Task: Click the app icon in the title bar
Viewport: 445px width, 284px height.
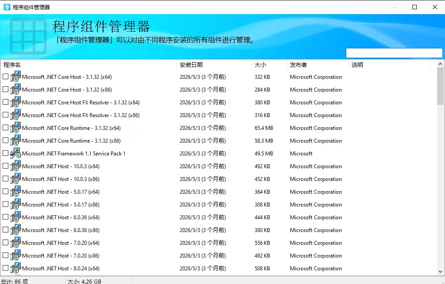Action: (x=7, y=7)
